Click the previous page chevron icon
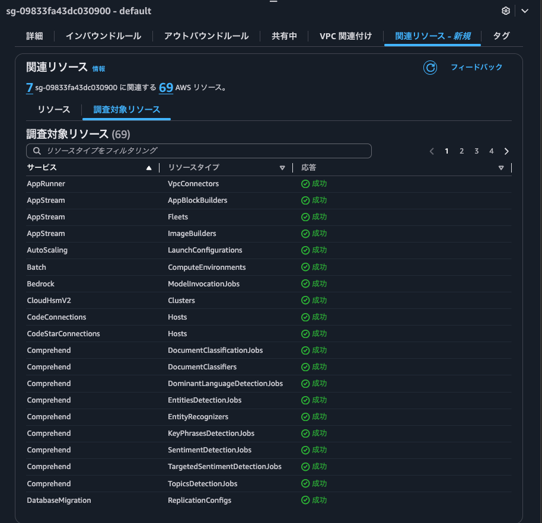This screenshot has height=523, width=542. tap(432, 151)
